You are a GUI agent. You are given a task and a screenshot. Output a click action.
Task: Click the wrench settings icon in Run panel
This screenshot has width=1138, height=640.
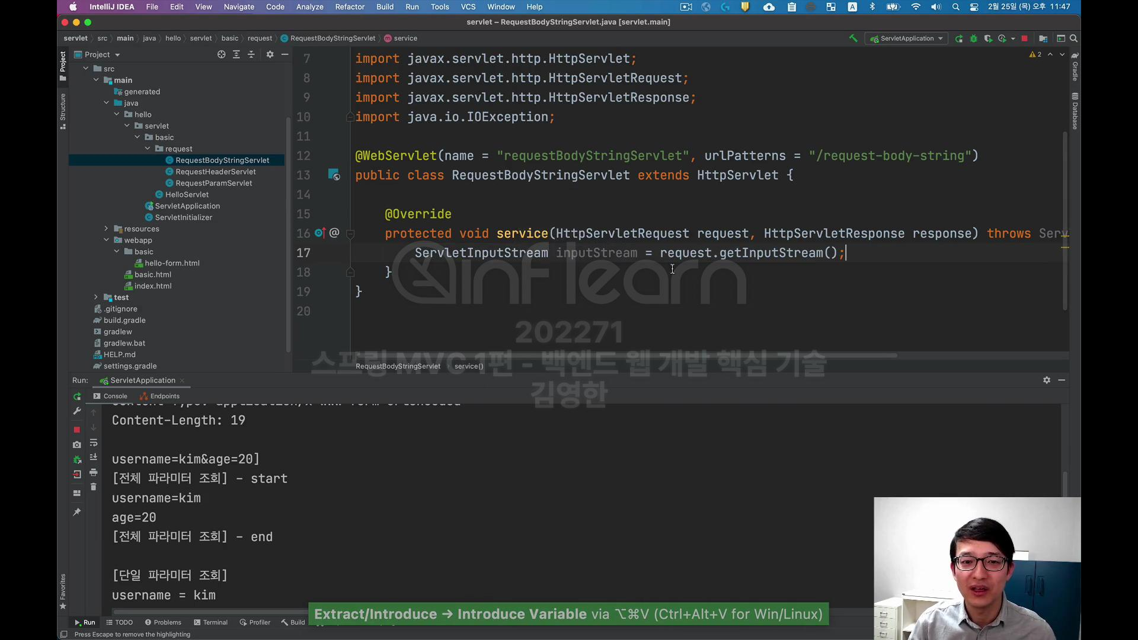point(76,411)
